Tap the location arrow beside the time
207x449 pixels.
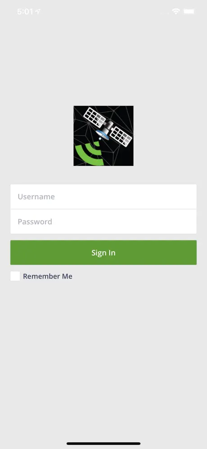(38, 11)
